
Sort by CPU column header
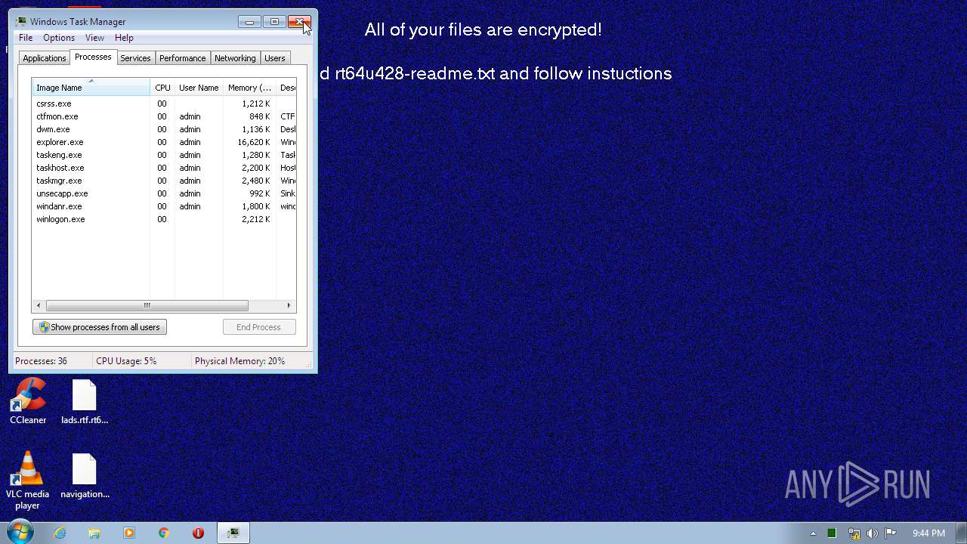click(162, 88)
